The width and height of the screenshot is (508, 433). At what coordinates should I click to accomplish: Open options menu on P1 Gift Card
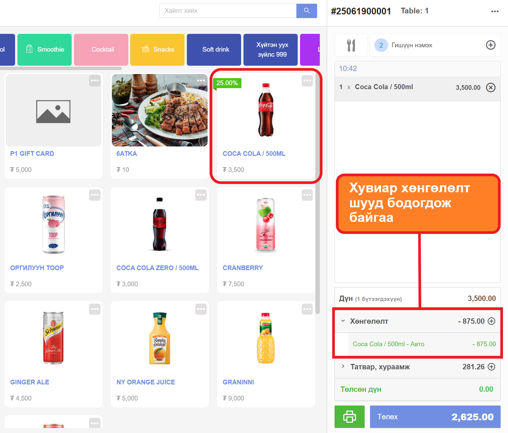pos(95,80)
